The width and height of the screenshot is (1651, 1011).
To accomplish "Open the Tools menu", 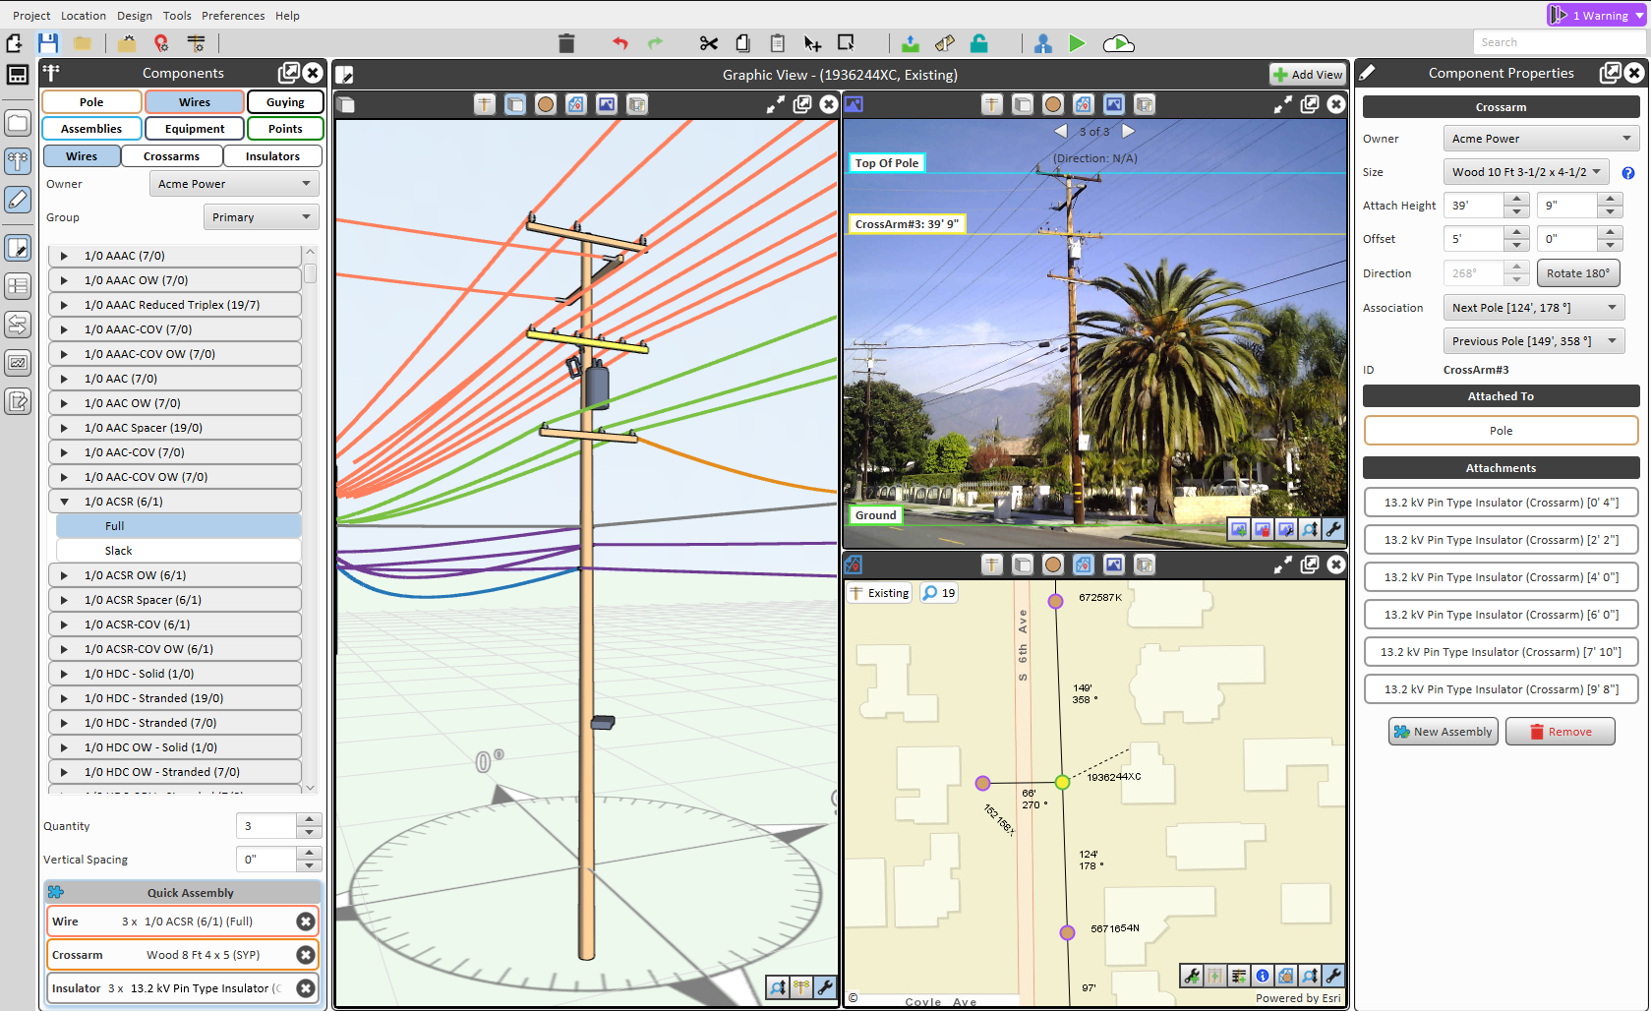I will tap(177, 16).
